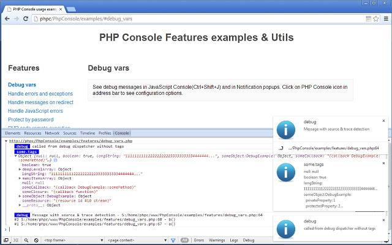The width and height of the screenshot is (392, 245).
Task: Collapse the logged Object tree
Action: 16,156
